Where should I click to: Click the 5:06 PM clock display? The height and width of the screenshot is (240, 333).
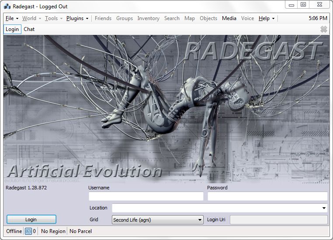[318, 18]
